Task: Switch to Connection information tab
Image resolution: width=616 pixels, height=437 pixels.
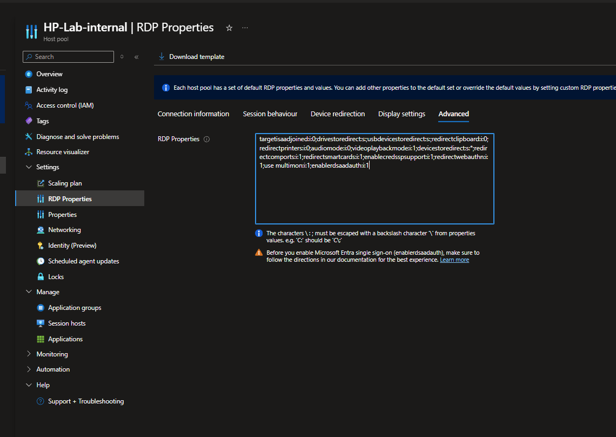Action: coord(193,114)
